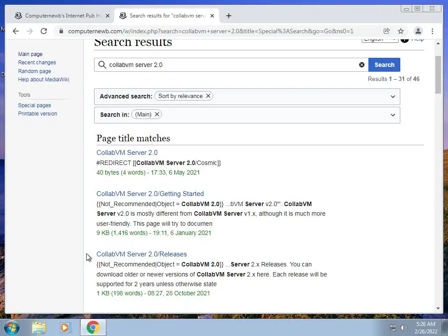This screenshot has height=336, width=448.
Task: Open CollabVM Server 2.0/Getting Started link
Action: [150, 194]
